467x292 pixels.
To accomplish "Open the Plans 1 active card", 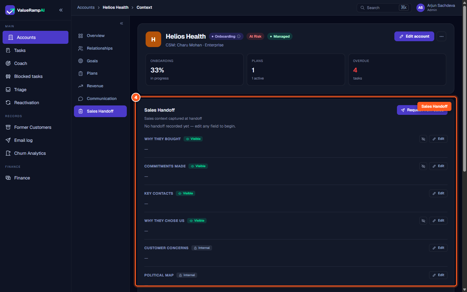I will 296,69.
